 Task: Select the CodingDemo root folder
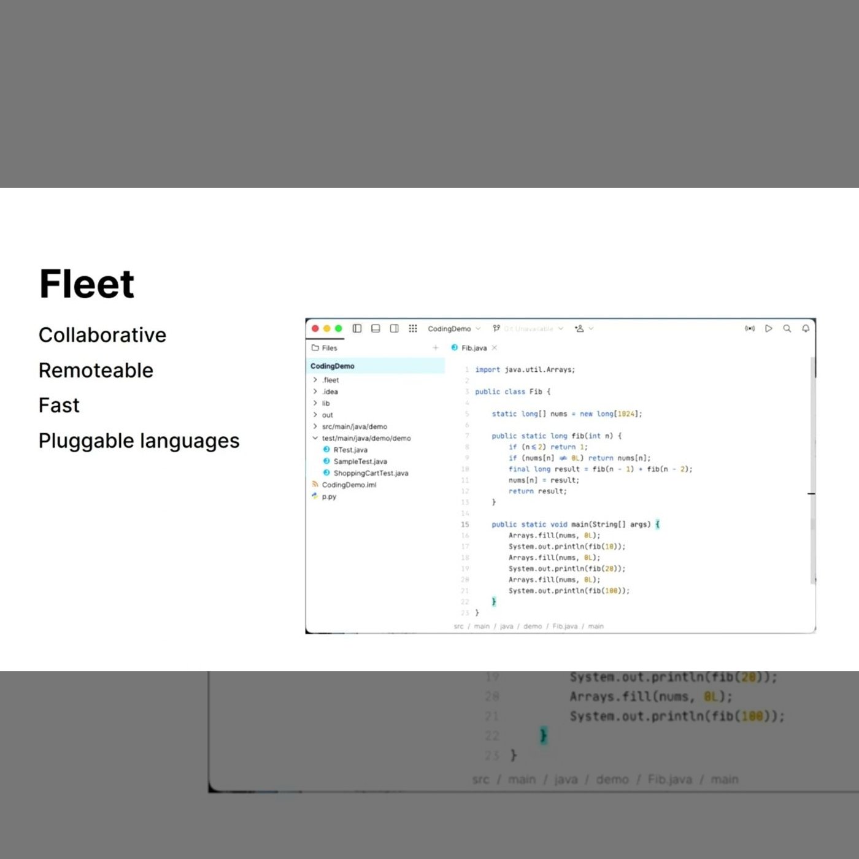tap(375, 366)
